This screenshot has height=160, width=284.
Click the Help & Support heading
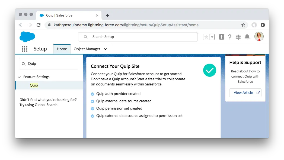click(x=245, y=62)
